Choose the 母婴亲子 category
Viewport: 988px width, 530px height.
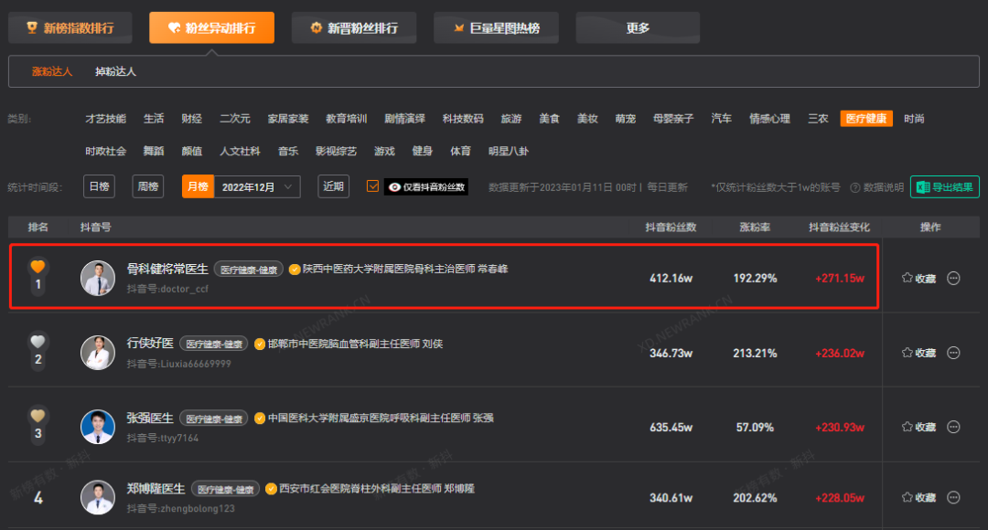673,119
